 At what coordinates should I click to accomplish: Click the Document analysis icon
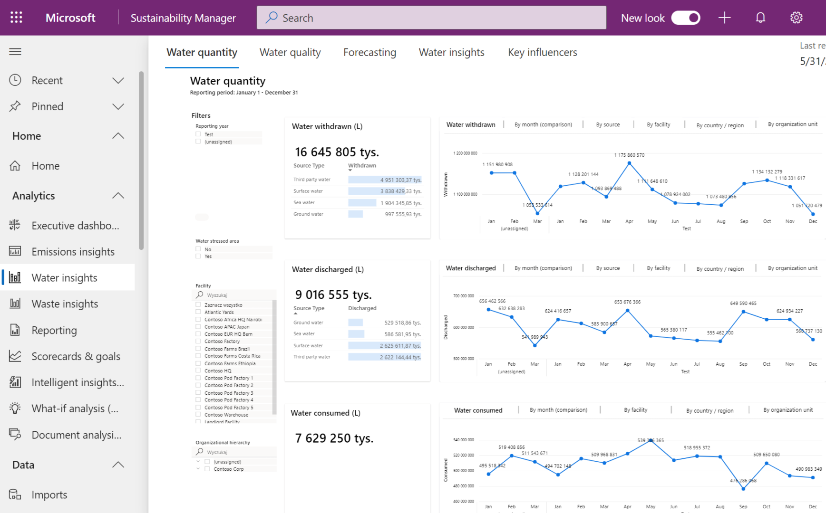pyautogui.click(x=15, y=434)
